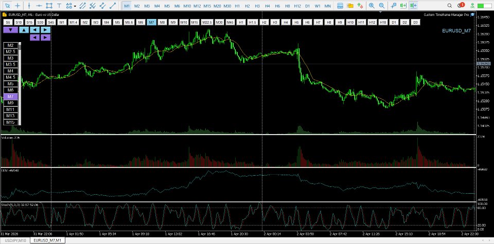Viewport: 494px width, 244px height.
Task: Click the blue up-arrow button
Action: point(24,30)
